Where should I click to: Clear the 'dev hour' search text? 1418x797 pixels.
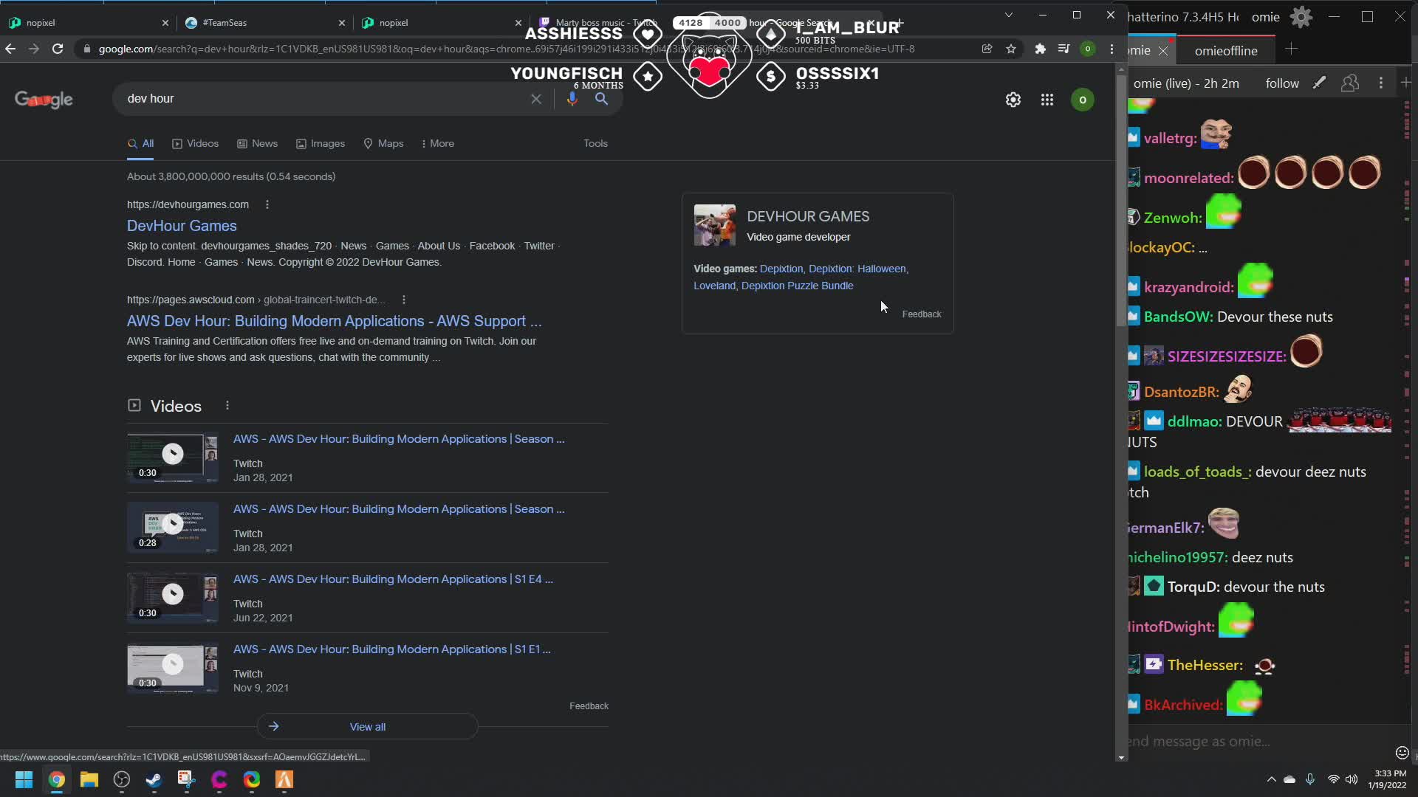536,99
